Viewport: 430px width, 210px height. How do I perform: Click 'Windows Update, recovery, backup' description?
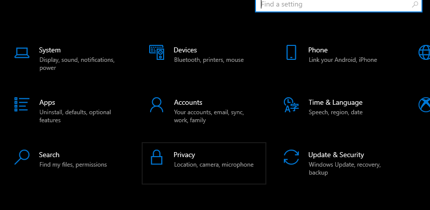(344, 169)
